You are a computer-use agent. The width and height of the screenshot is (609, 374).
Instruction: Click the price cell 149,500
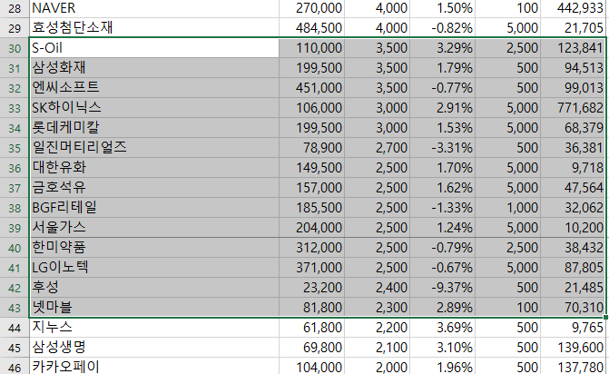[x=311, y=168]
